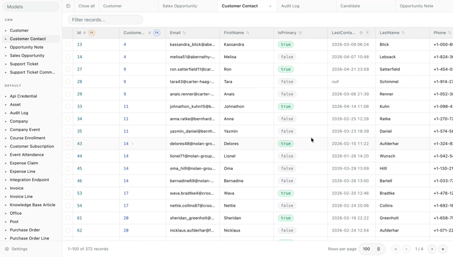The image size is (453, 257).
Task: Switch to the Audit Log tab
Action: point(306,6)
